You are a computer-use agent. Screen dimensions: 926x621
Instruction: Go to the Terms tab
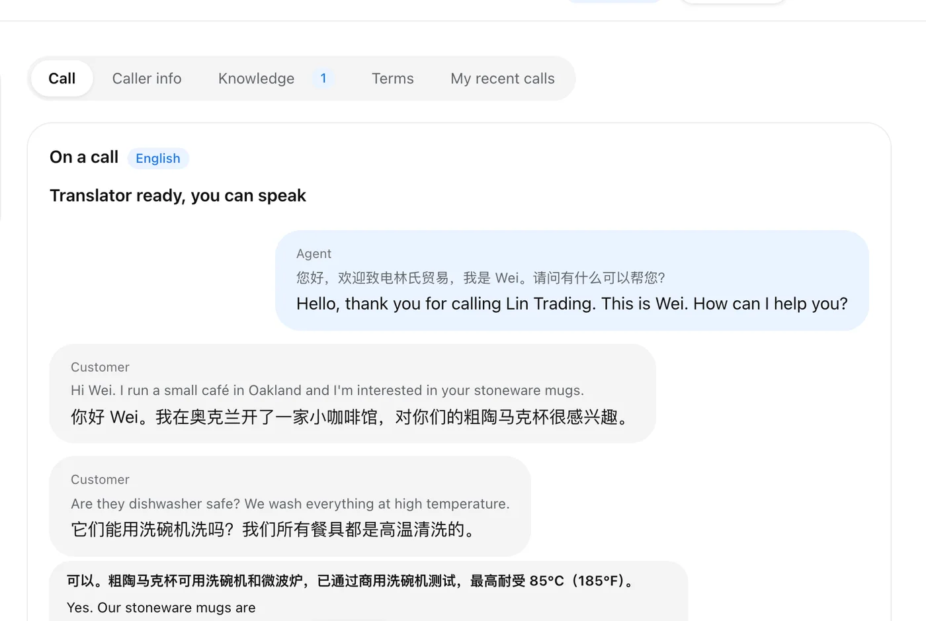[392, 79]
